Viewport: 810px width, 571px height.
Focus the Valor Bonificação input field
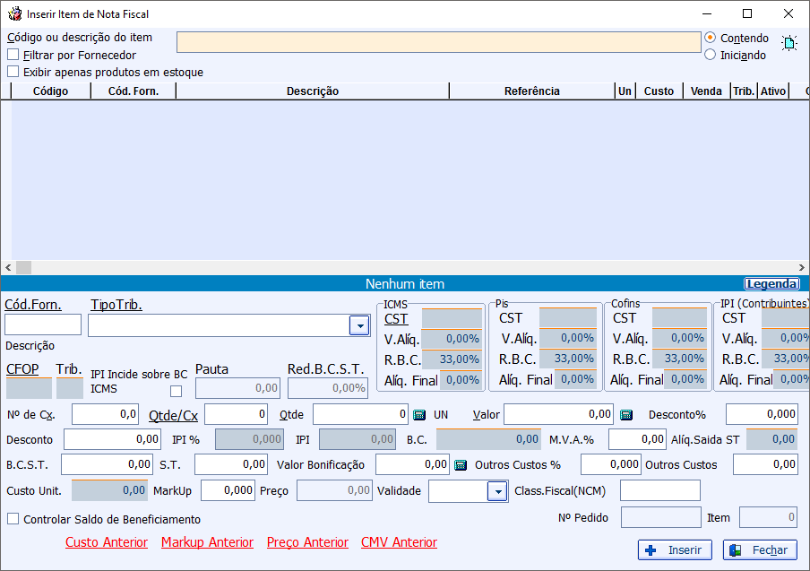click(x=412, y=464)
